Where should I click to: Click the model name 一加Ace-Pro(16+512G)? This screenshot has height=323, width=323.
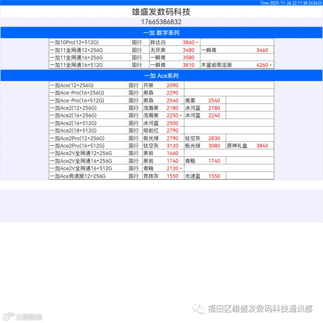[77, 100]
